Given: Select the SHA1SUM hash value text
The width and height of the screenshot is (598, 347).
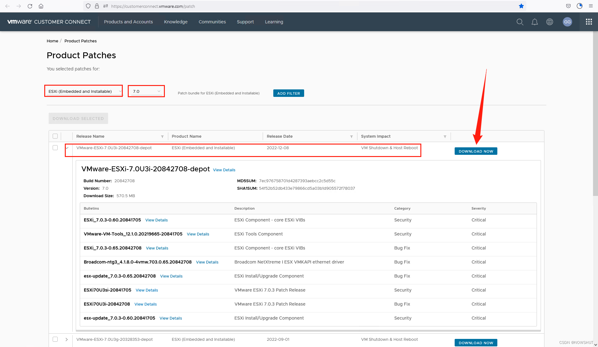Looking at the screenshot, I should click(x=307, y=188).
